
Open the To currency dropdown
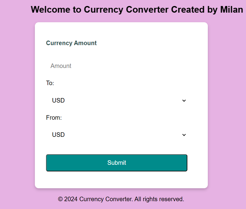[x=117, y=100]
